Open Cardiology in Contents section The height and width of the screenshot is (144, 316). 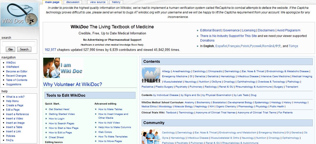point(199,71)
